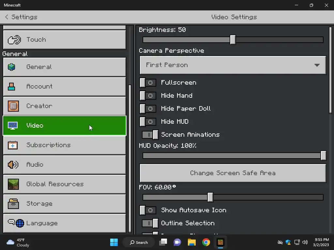Click the HUD Opacity slider handle
The width and height of the screenshot is (334, 250).
pyautogui.click(x=323, y=156)
